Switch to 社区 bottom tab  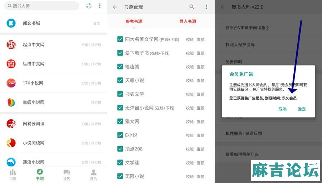point(67,175)
